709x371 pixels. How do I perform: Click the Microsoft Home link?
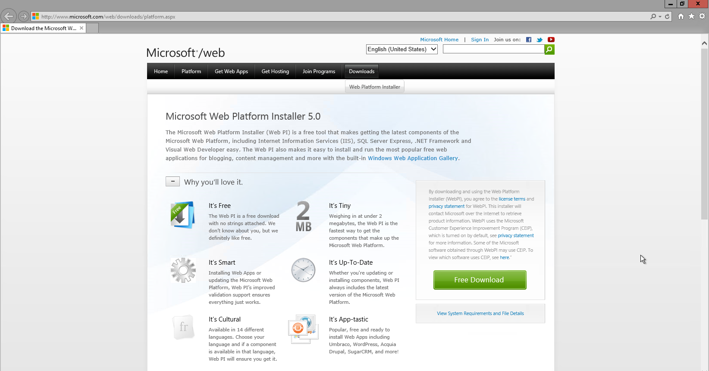(439, 40)
